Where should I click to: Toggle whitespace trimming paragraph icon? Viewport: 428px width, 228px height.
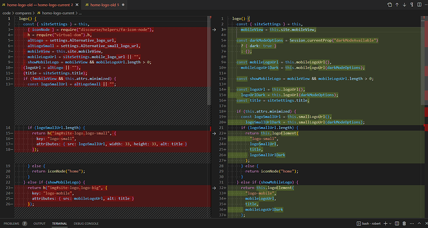412,4
